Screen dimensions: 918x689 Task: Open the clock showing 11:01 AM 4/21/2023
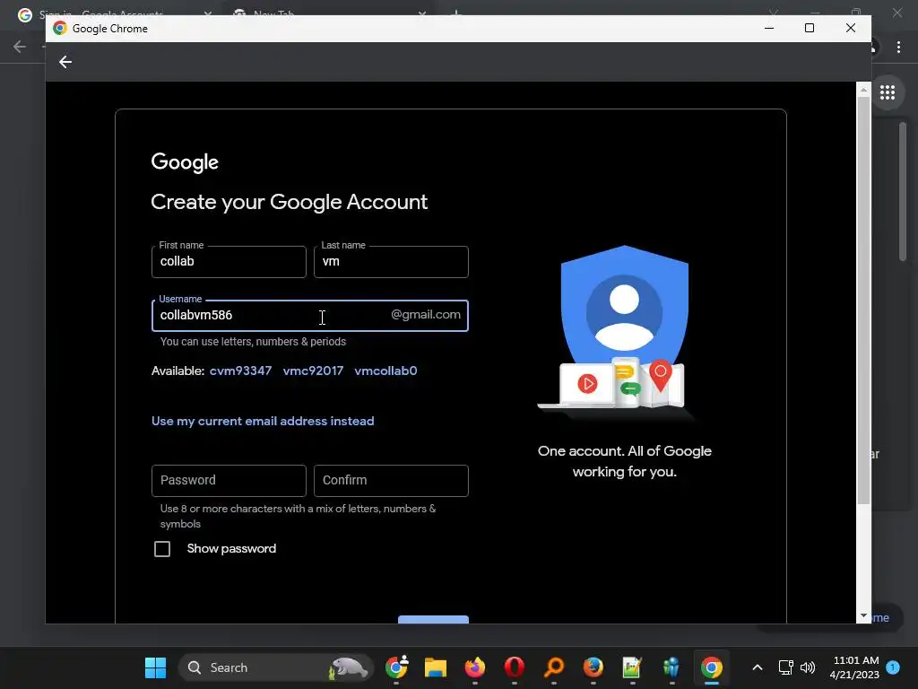[854, 667]
